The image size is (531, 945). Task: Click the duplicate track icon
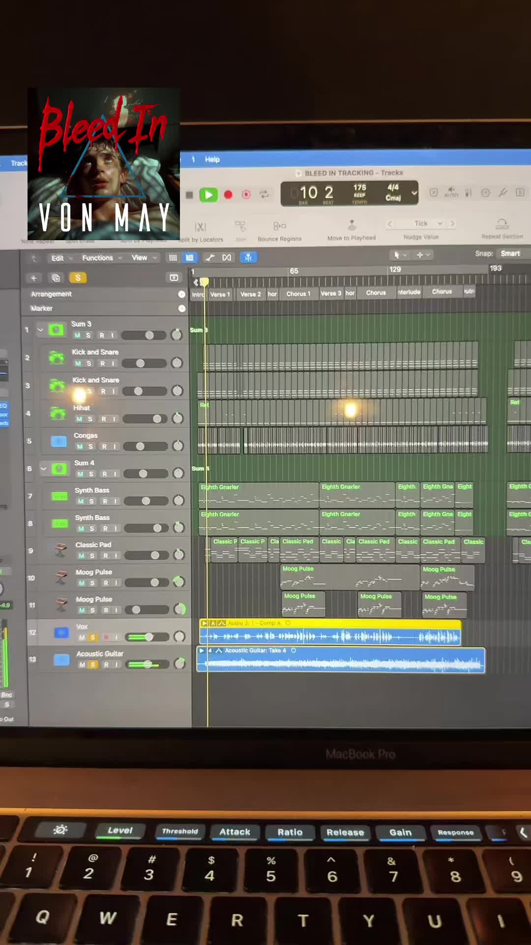[x=56, y=278]
